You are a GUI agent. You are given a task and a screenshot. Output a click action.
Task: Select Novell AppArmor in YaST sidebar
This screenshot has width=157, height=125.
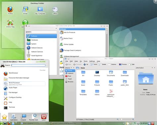[42, 56]
